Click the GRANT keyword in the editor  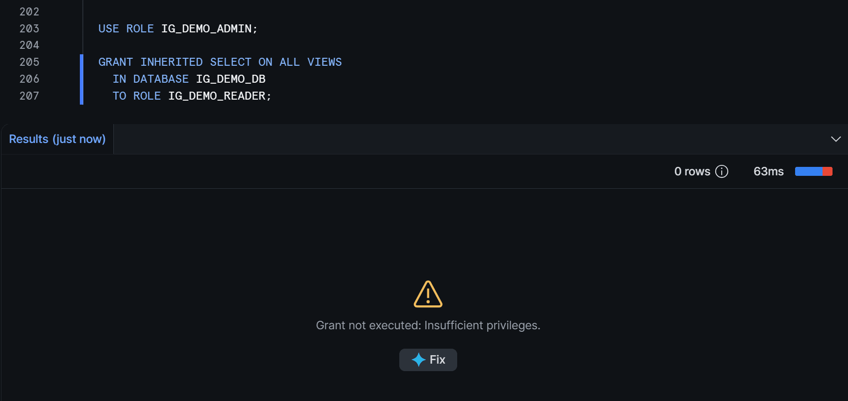click(x=115, y=62)
